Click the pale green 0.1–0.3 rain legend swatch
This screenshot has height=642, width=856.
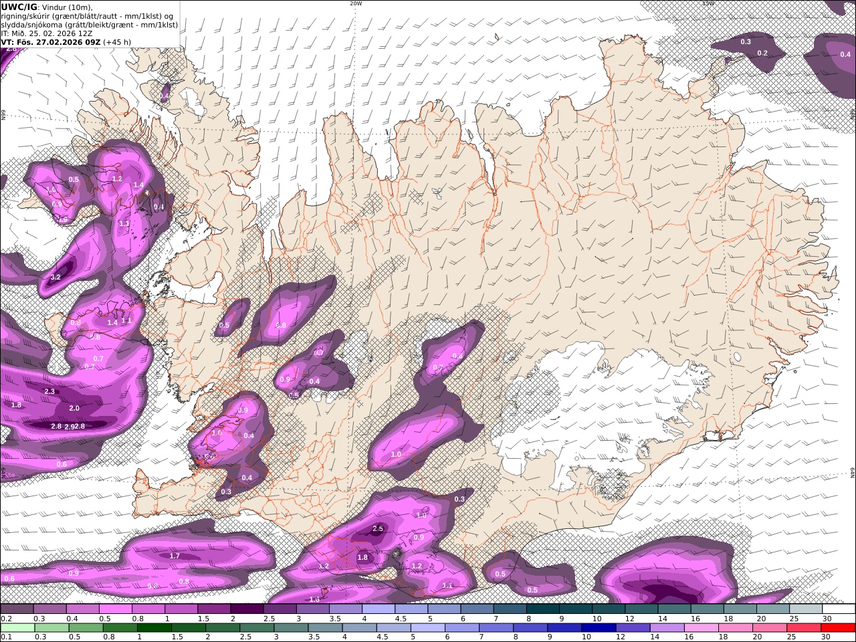click(x=17, y=628)
